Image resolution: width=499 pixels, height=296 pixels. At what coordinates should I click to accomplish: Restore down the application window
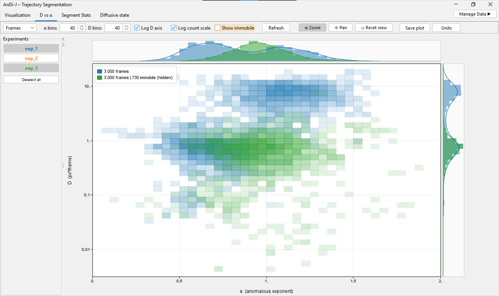tap(473, 4)
